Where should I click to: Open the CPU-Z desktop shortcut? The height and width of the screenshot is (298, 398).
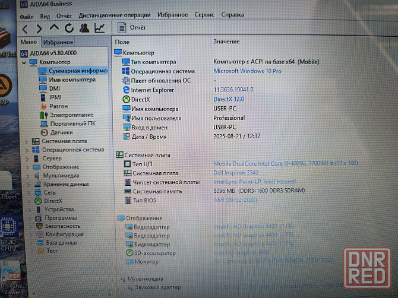coord(9,233)
